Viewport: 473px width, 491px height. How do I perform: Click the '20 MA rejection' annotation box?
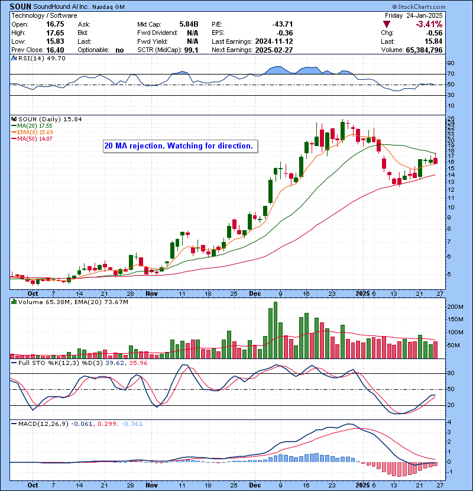(x=179, y=146)
